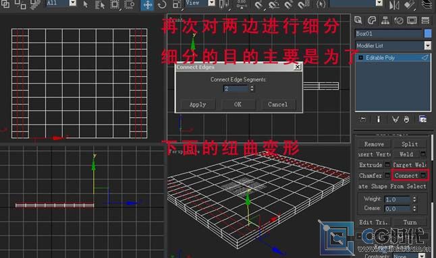Open Extrude settings box

[x=387, y=165]
